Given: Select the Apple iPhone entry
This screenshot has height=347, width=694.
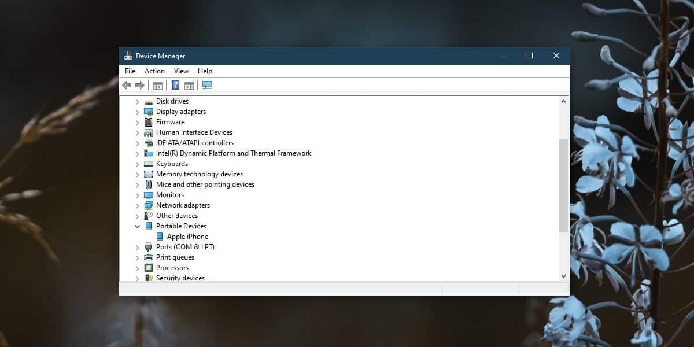Looking at the screenshot, I should tap(187, 237).
